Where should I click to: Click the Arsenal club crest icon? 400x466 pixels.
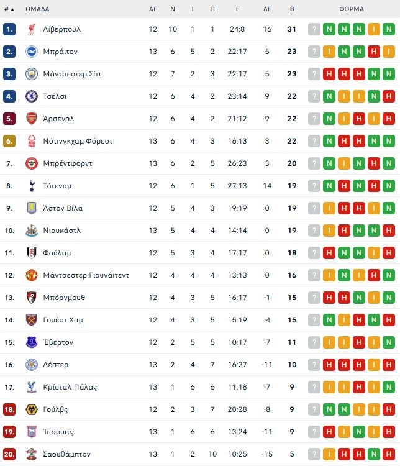(32, 119)
